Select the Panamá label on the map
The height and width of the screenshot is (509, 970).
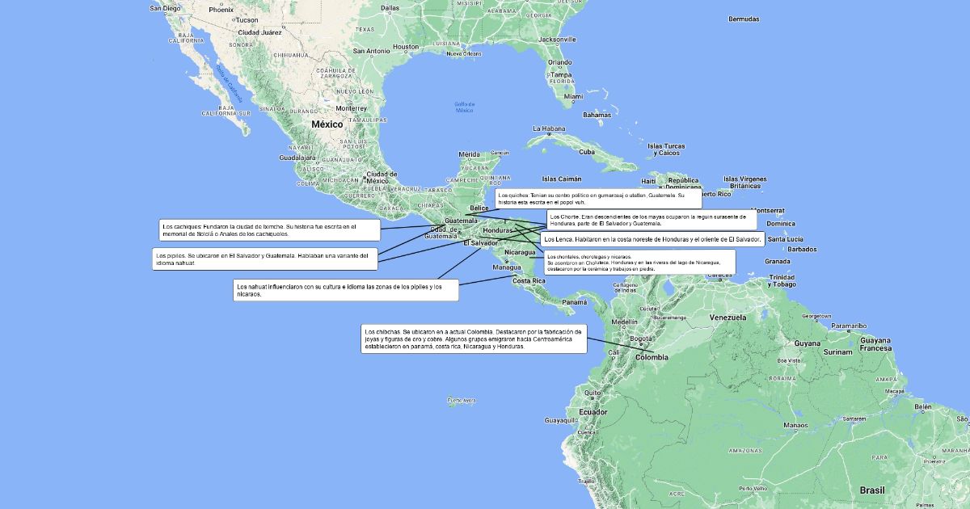point(574,302)
